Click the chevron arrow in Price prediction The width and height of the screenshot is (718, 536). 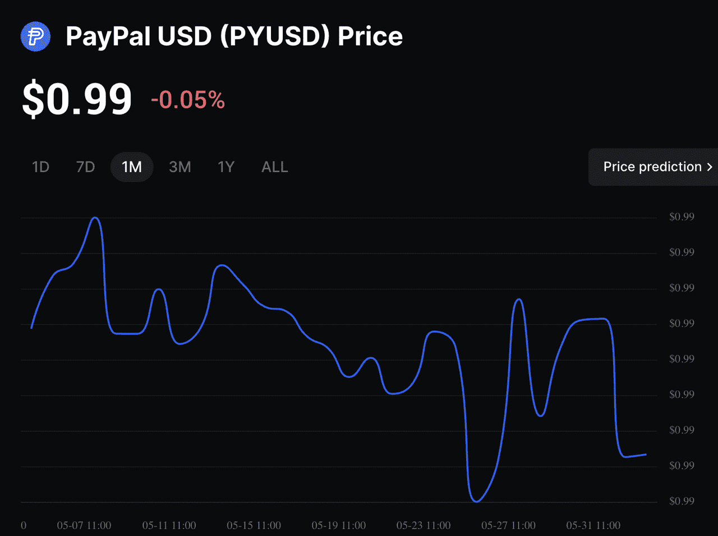tap(710, 167)
